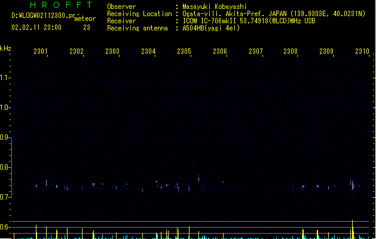The width and height of the screenshot is (376, 239).
Task: Click the meteor count value 23
Action: [x=87, y=27]
